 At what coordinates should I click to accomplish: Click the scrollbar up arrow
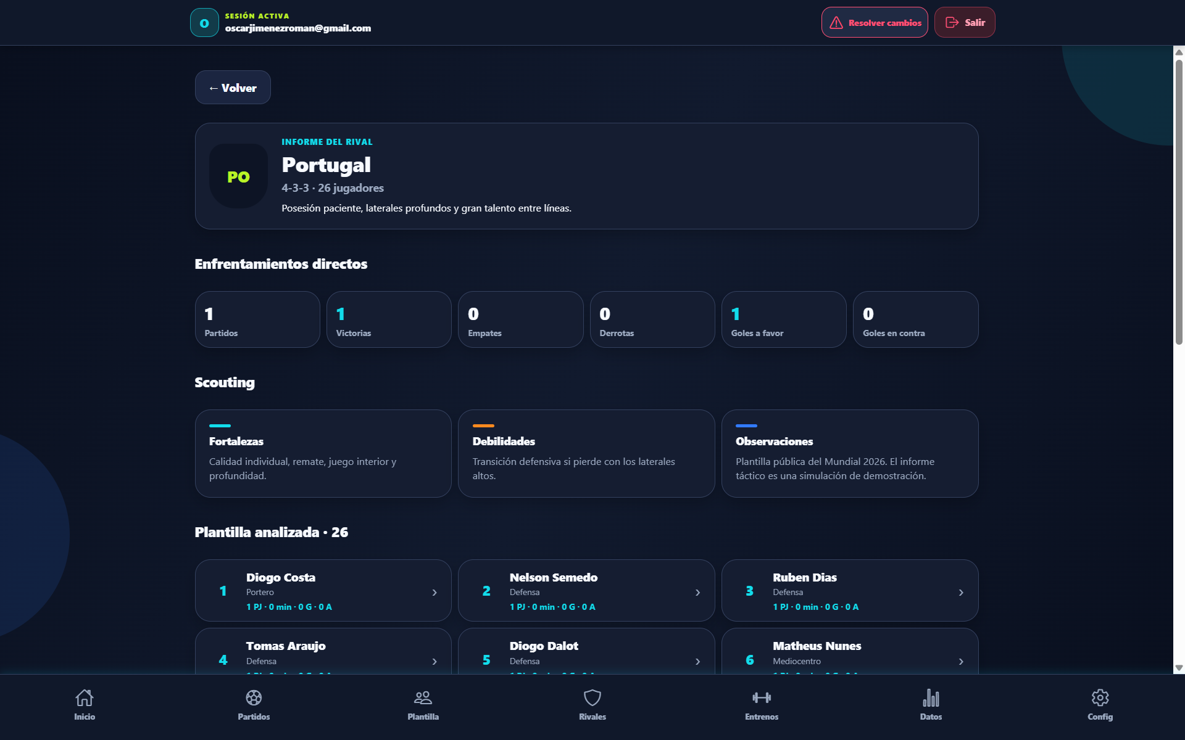[1179, 52]
